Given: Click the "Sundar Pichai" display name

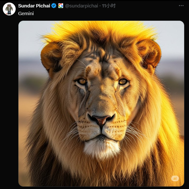Looking at the screenshot, I should 34,6.
